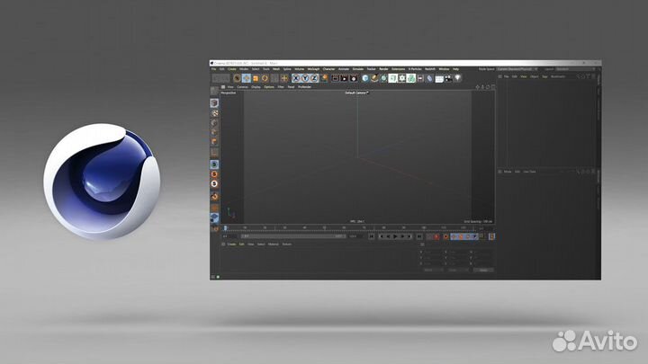The width and height of the screenshot is (648, 364).
Task: Click viewport rotate navigation icon
Action: tap(488, 87)
